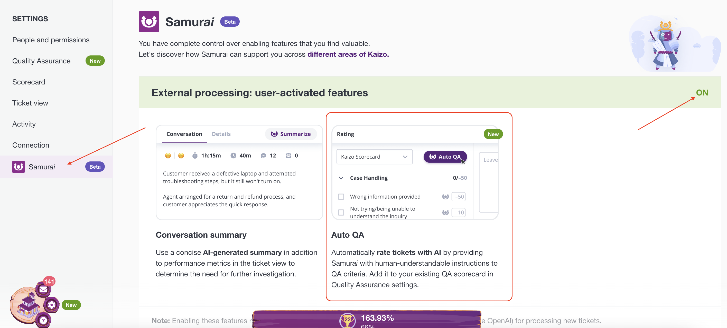Click the Auto QA button
The height and width of the screenshot is (328, 727).
(445, 157)
